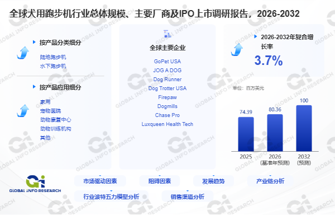The width and height of the screenshot is (335, 215).
Task: Click the Chase Pro company name
Action: pos(167,115)
